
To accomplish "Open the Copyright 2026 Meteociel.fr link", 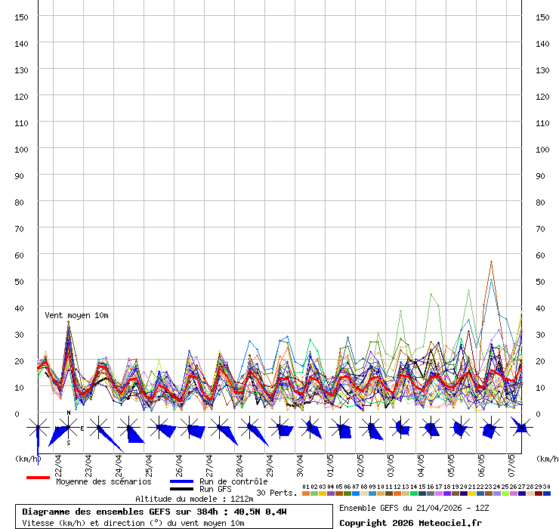I will pos(409,522).
